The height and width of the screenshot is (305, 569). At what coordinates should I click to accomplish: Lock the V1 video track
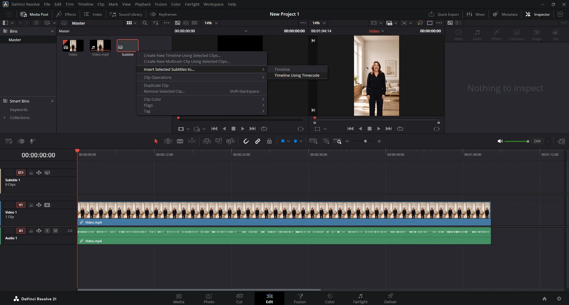(x=31, y=205)
